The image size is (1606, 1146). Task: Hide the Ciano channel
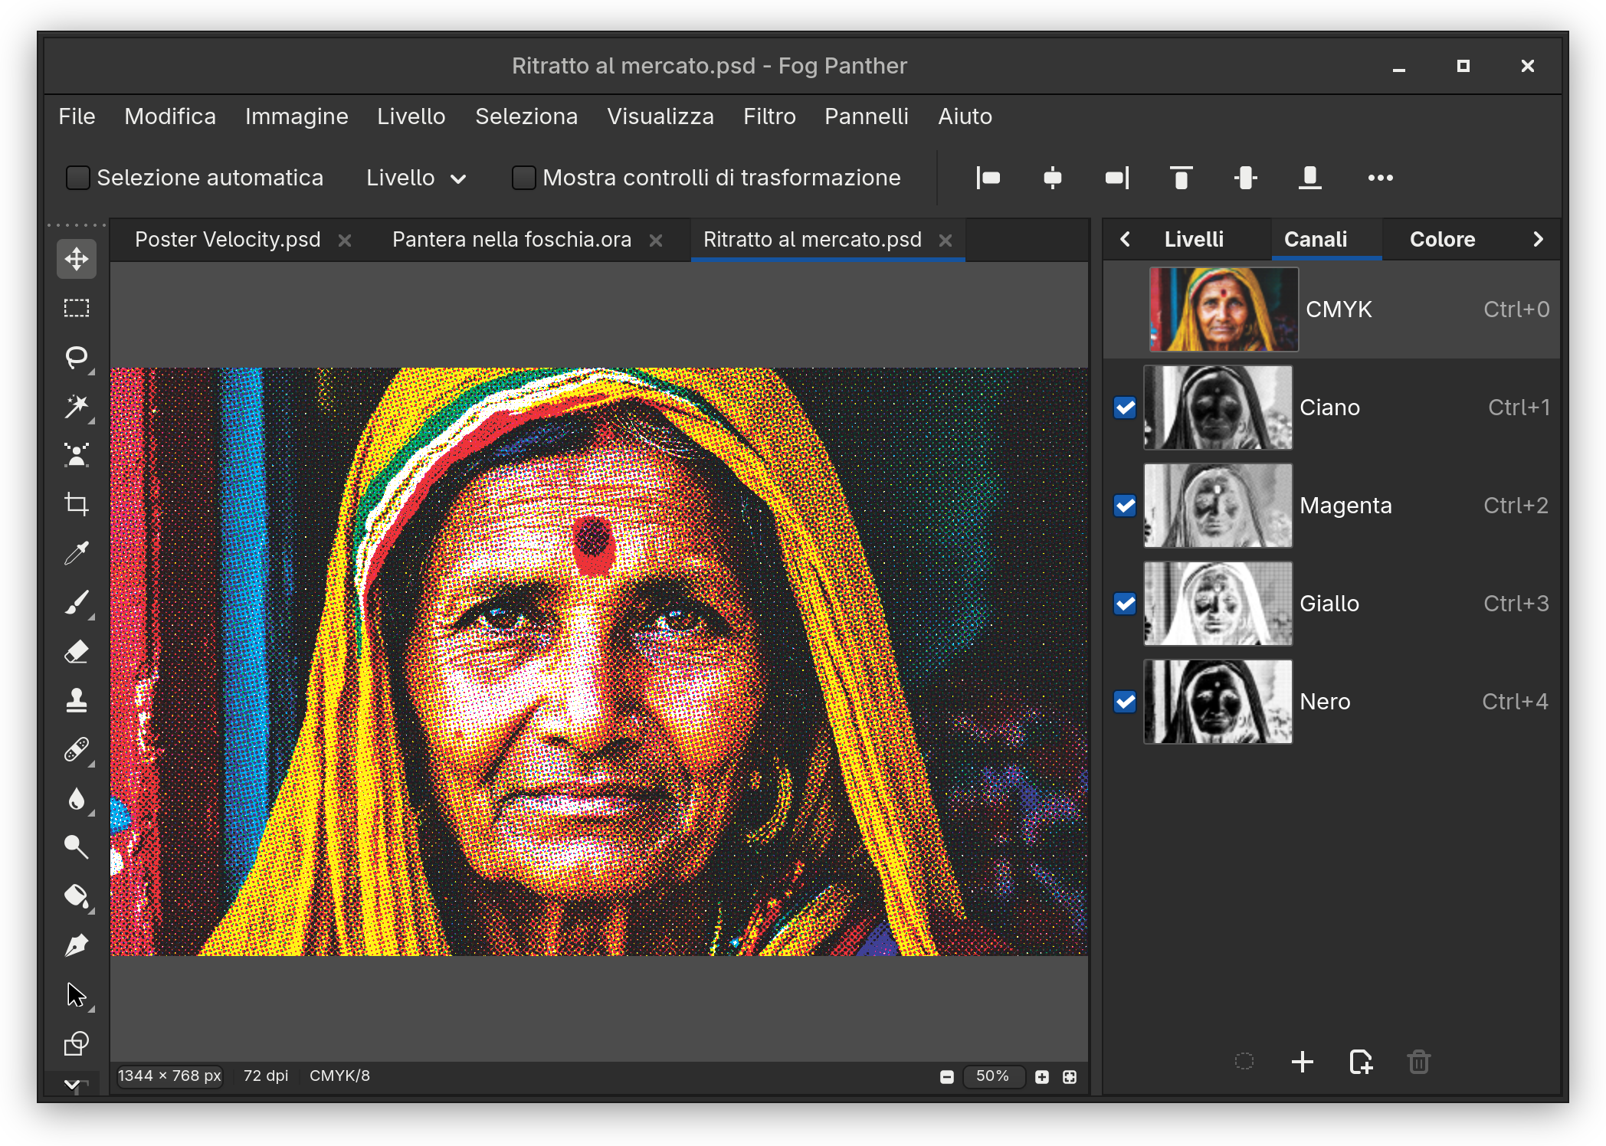click(x=1125, y=408)
